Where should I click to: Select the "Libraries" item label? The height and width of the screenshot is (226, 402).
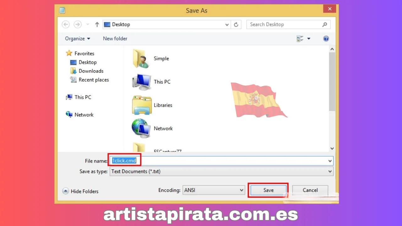[x=163, y=105]
